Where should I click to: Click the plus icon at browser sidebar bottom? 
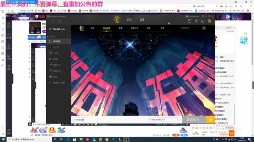(3, 128)
